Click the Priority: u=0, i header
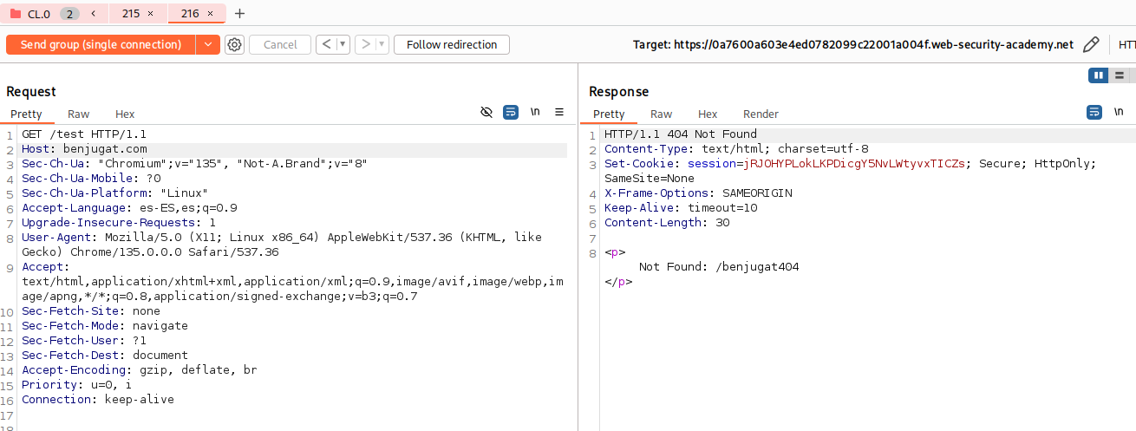Image resolution: width=1136 pixels, height=431 pixels. click(77, 385)
